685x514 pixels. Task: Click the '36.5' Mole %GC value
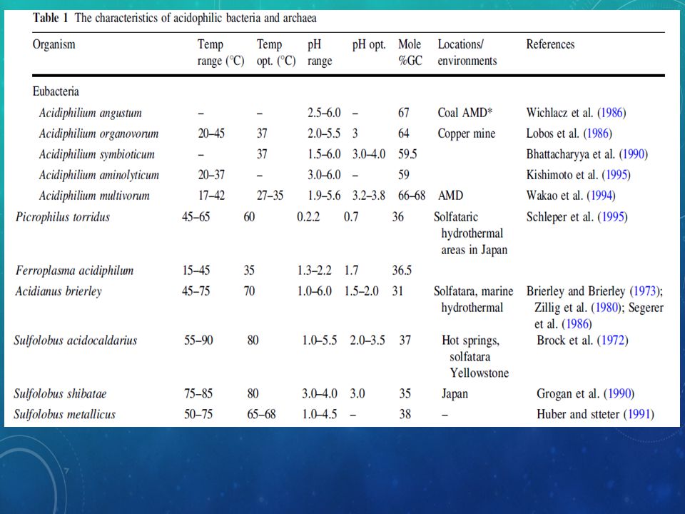402,271
